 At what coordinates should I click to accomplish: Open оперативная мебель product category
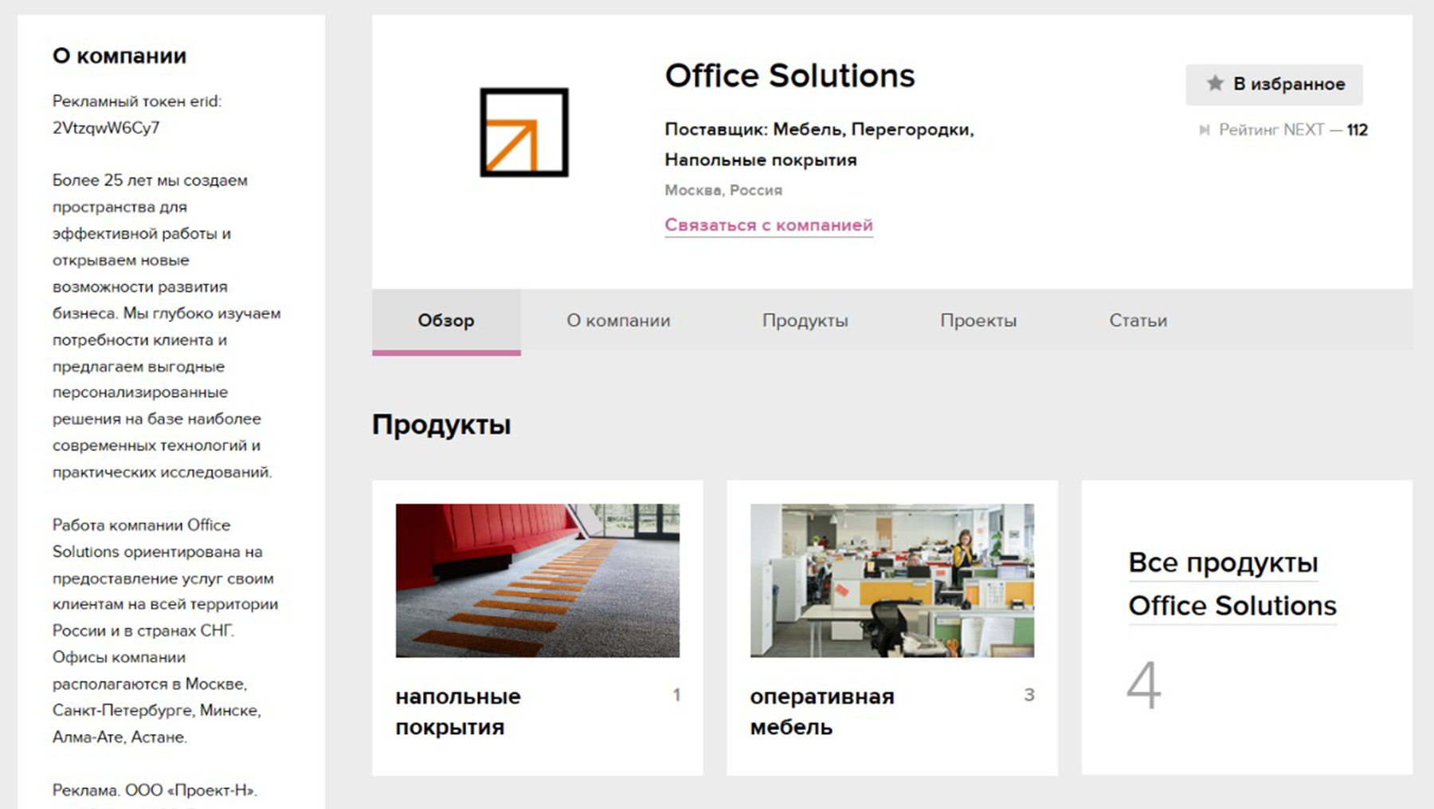click(x=822, y=712)
